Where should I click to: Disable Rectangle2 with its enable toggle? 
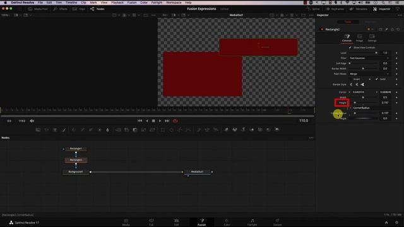[x=322, y=30]
